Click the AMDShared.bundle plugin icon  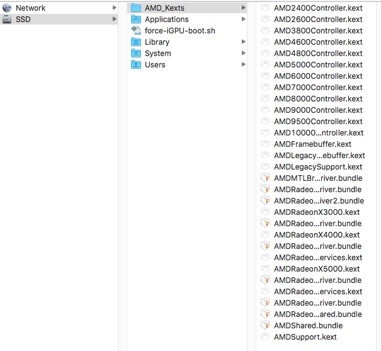pos(265,325)
